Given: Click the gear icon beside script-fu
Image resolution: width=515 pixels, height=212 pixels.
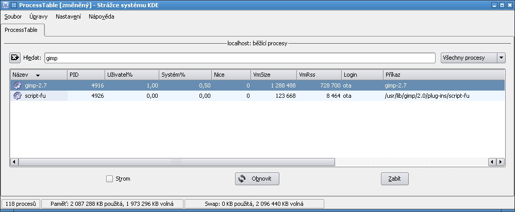Looking at the screenshot, I should [17, 96].
